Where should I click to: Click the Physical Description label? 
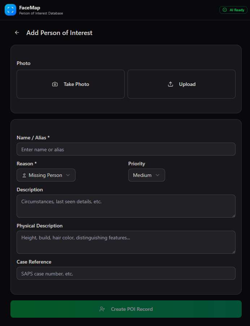(39, 226)
